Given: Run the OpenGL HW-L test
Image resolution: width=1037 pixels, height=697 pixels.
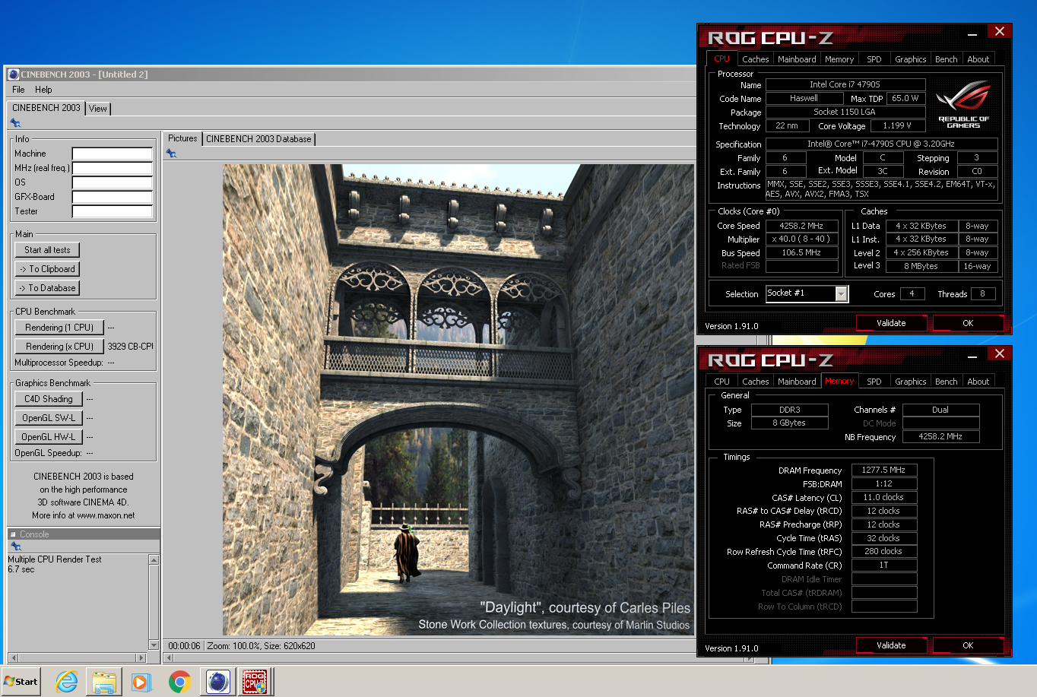Looking at the screenshot, I should (49, 437).
